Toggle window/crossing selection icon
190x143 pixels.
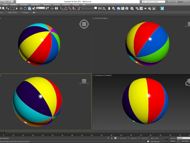click(16, 8)
